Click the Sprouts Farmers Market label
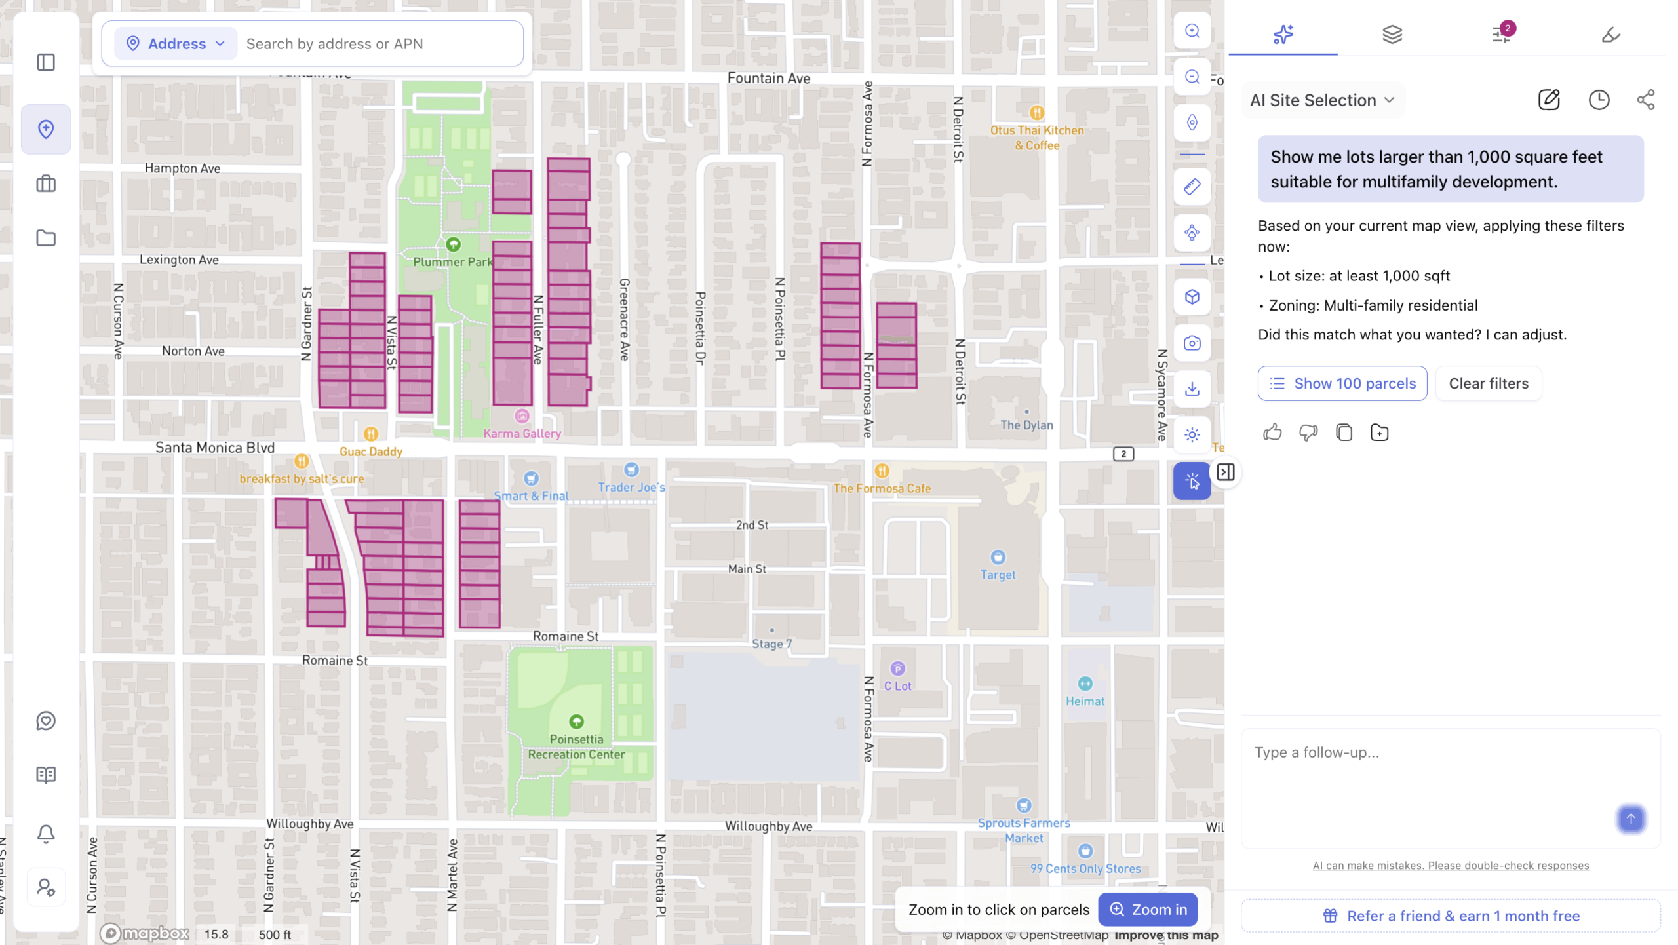1678x945 pixels. [x=1024, y=830]
